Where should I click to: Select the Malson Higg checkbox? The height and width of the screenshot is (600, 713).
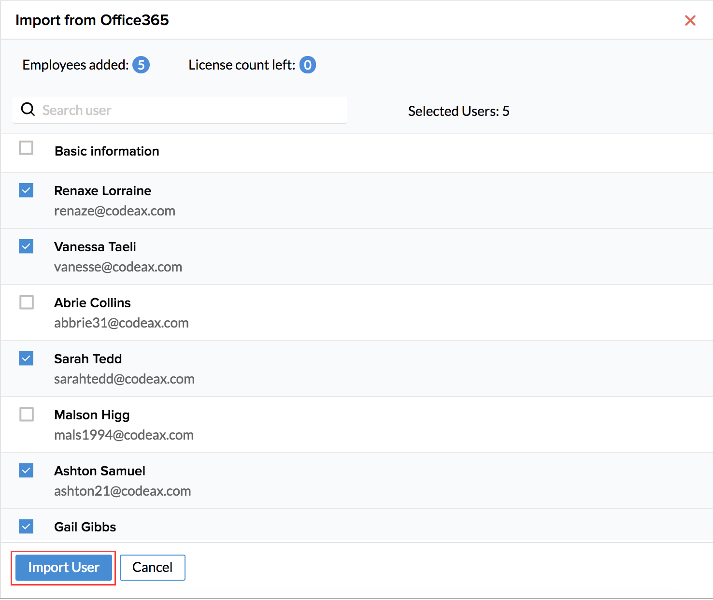click(x=26, y=414)
